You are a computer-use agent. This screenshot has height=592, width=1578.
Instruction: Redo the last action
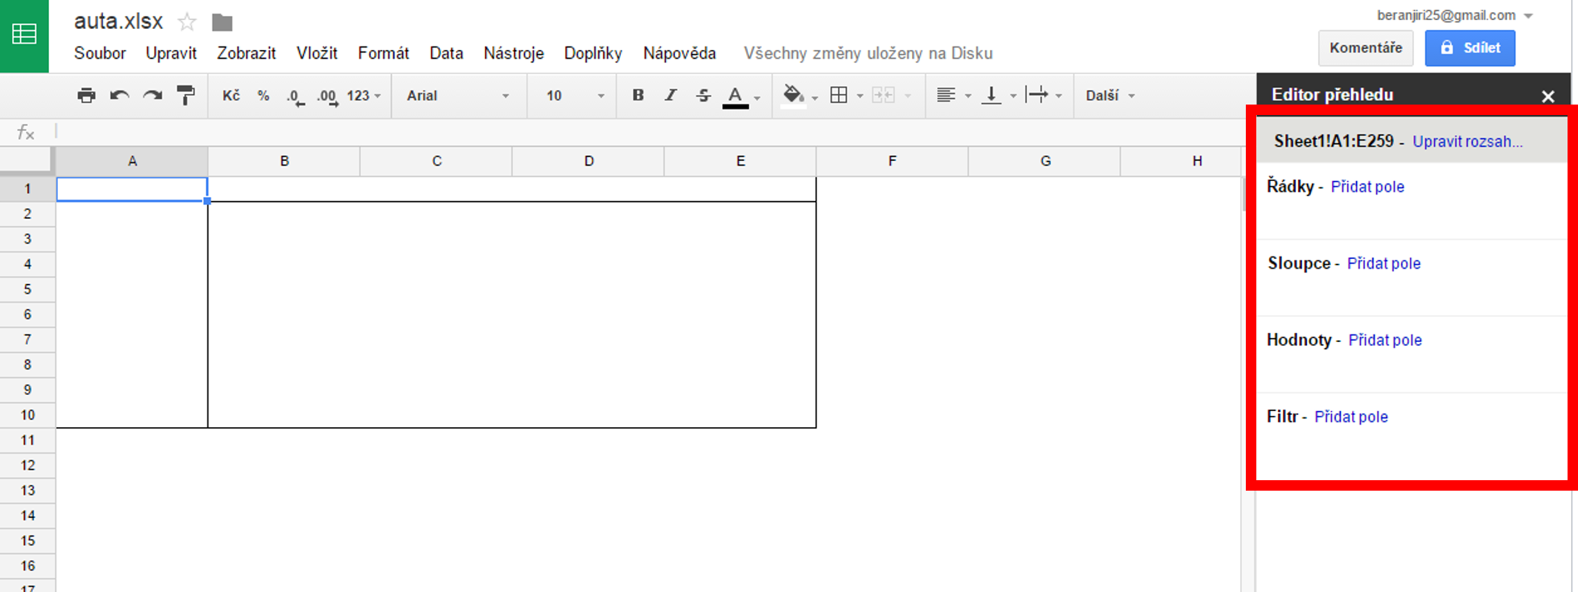click(x=152, y=96)
